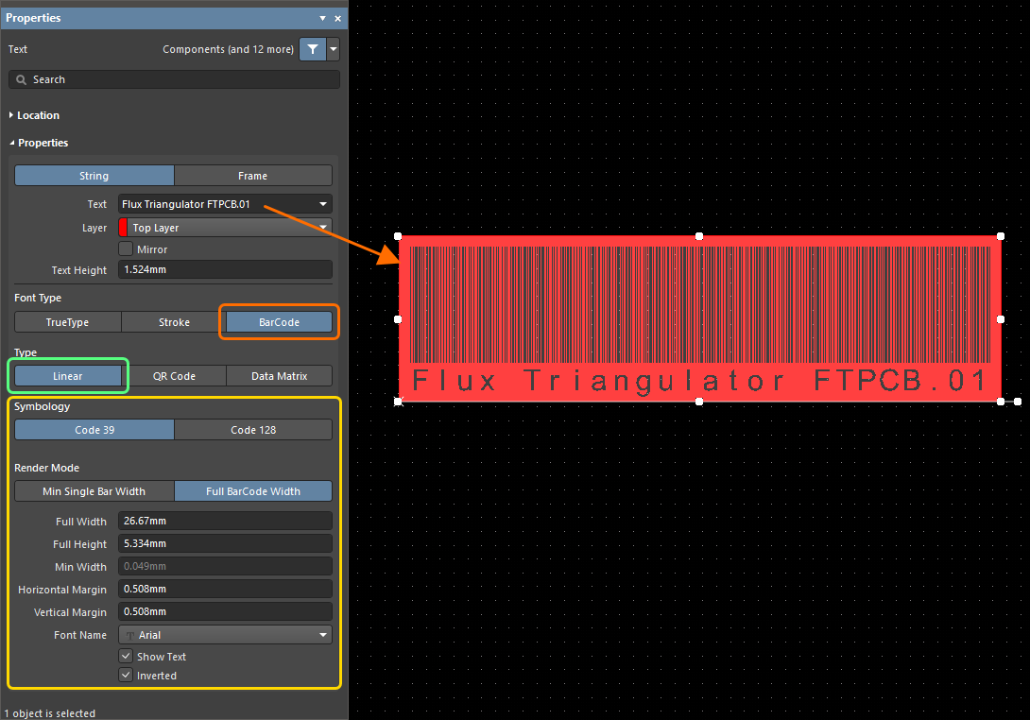Open the filter options dropdown arrow
1030x720 pixels.
[334, 49]
